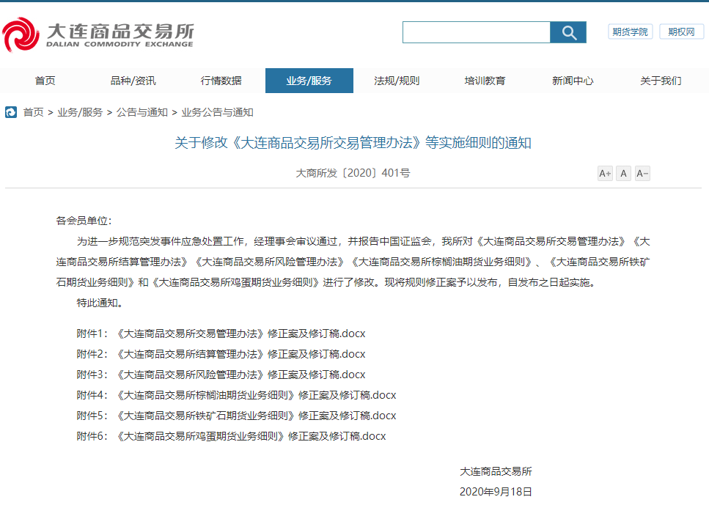Open the 培训教育 menu

pyautogui.click(x=485, y=81)
